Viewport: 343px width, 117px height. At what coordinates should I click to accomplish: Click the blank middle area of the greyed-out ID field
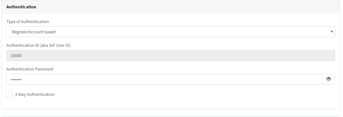[x=171, y=55]
